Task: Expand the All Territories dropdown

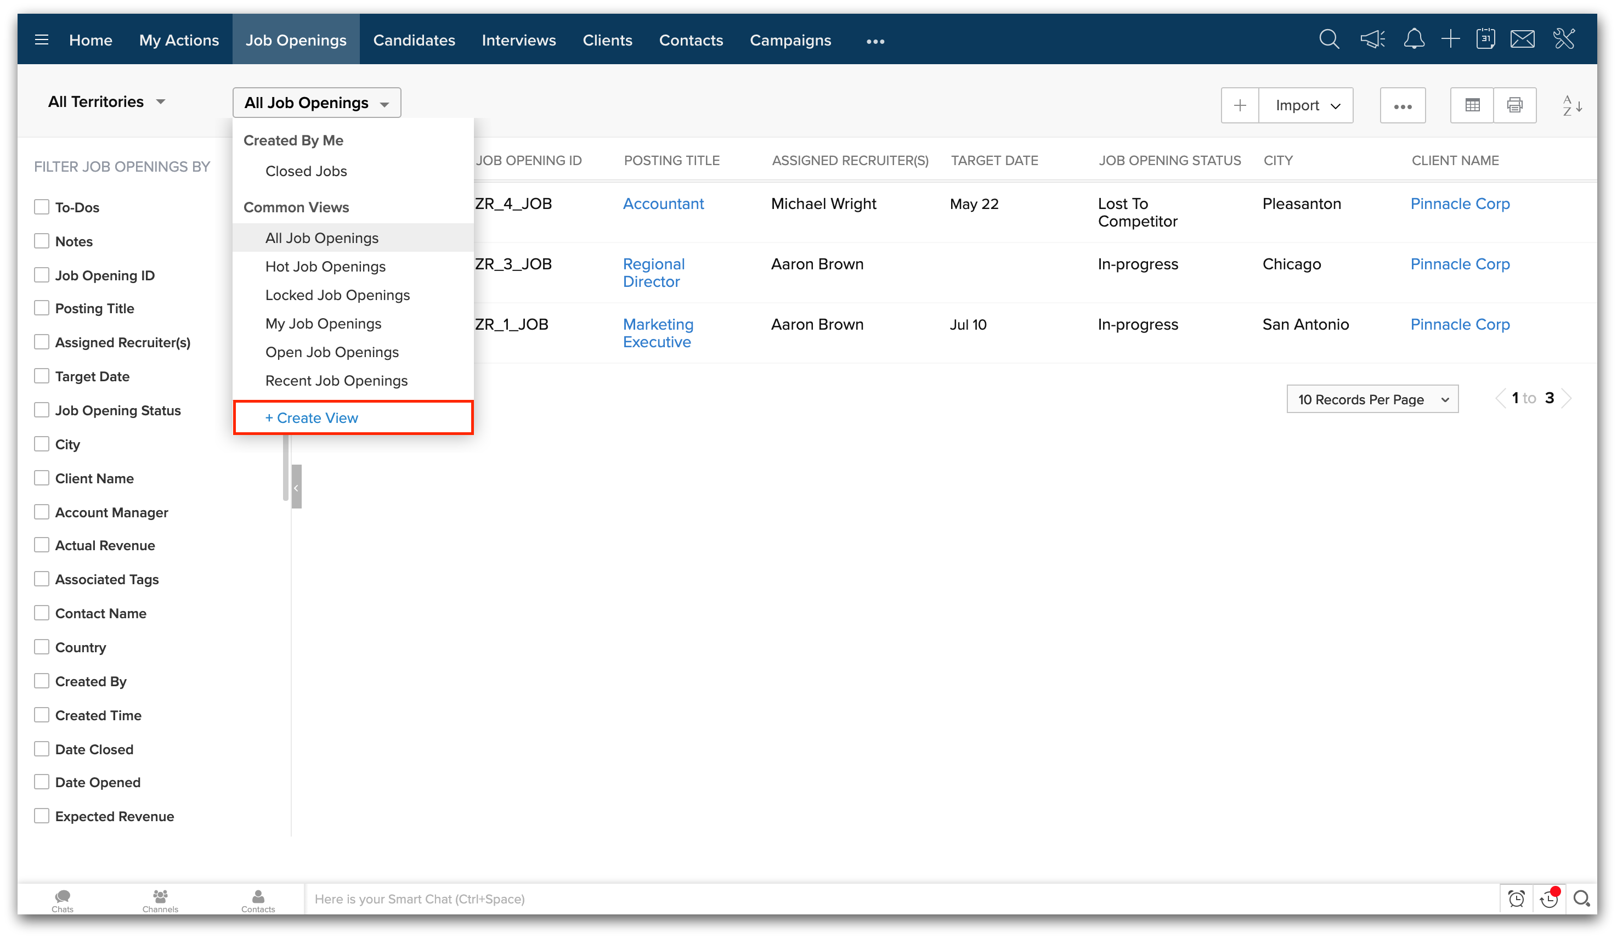Action: [106, 102]
